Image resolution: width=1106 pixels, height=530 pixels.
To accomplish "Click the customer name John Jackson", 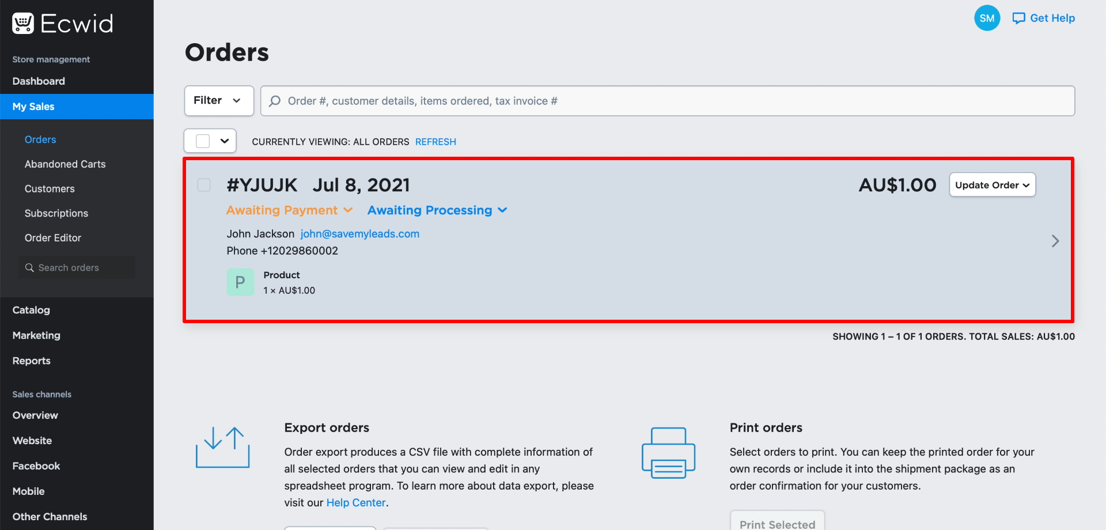I will [260, 234].
